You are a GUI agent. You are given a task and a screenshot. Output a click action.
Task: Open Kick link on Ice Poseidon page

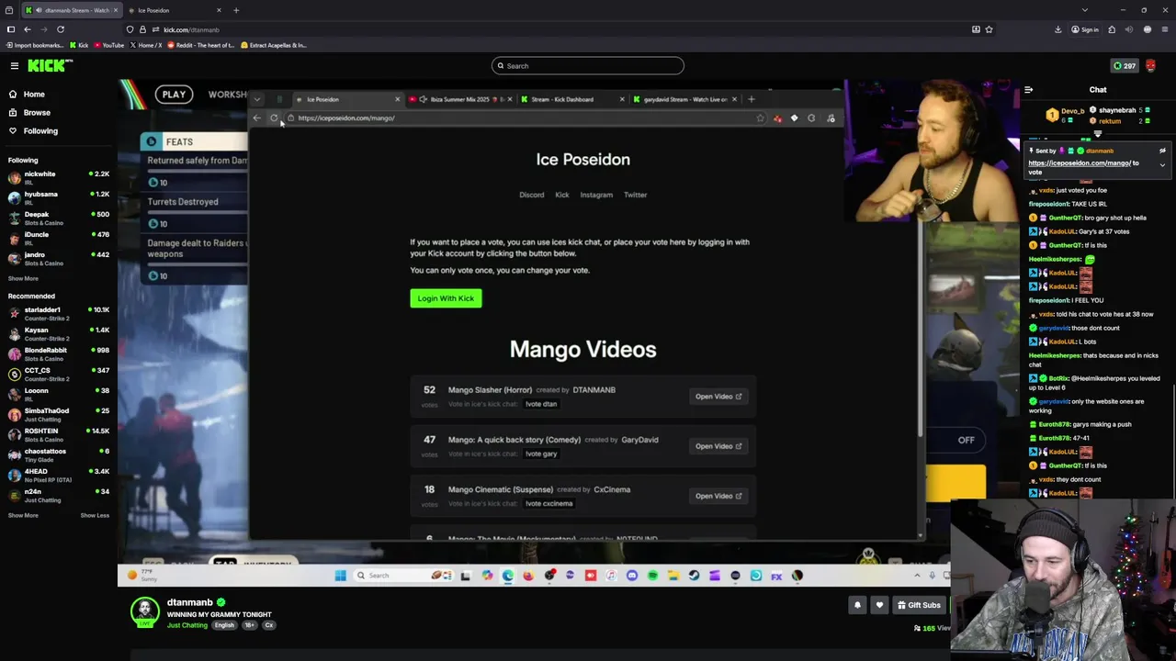coord(561,195)
